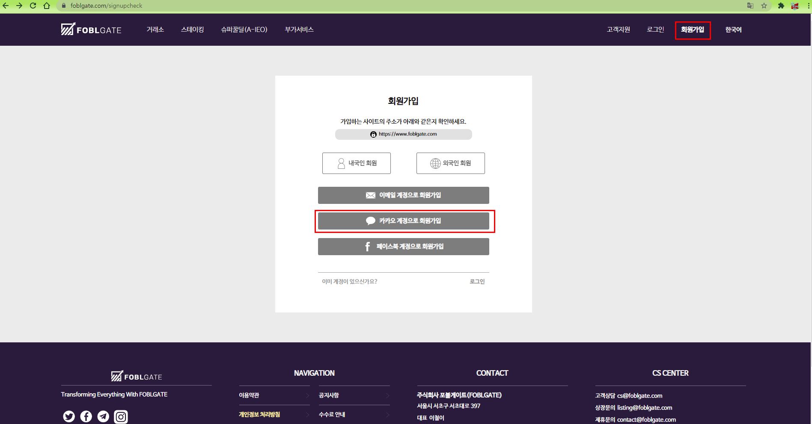
Task: Sign up with 이메일 계정으로 회원가입 button
Action: tap(404, 195)
